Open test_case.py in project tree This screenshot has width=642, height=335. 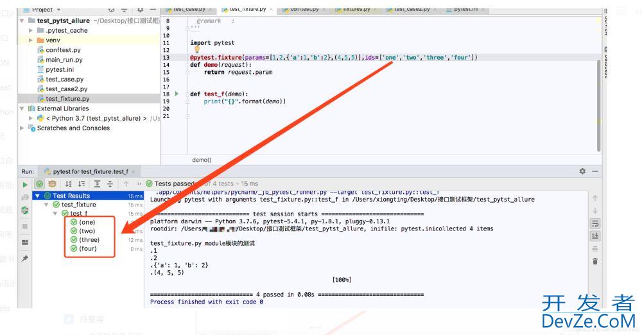64,80
